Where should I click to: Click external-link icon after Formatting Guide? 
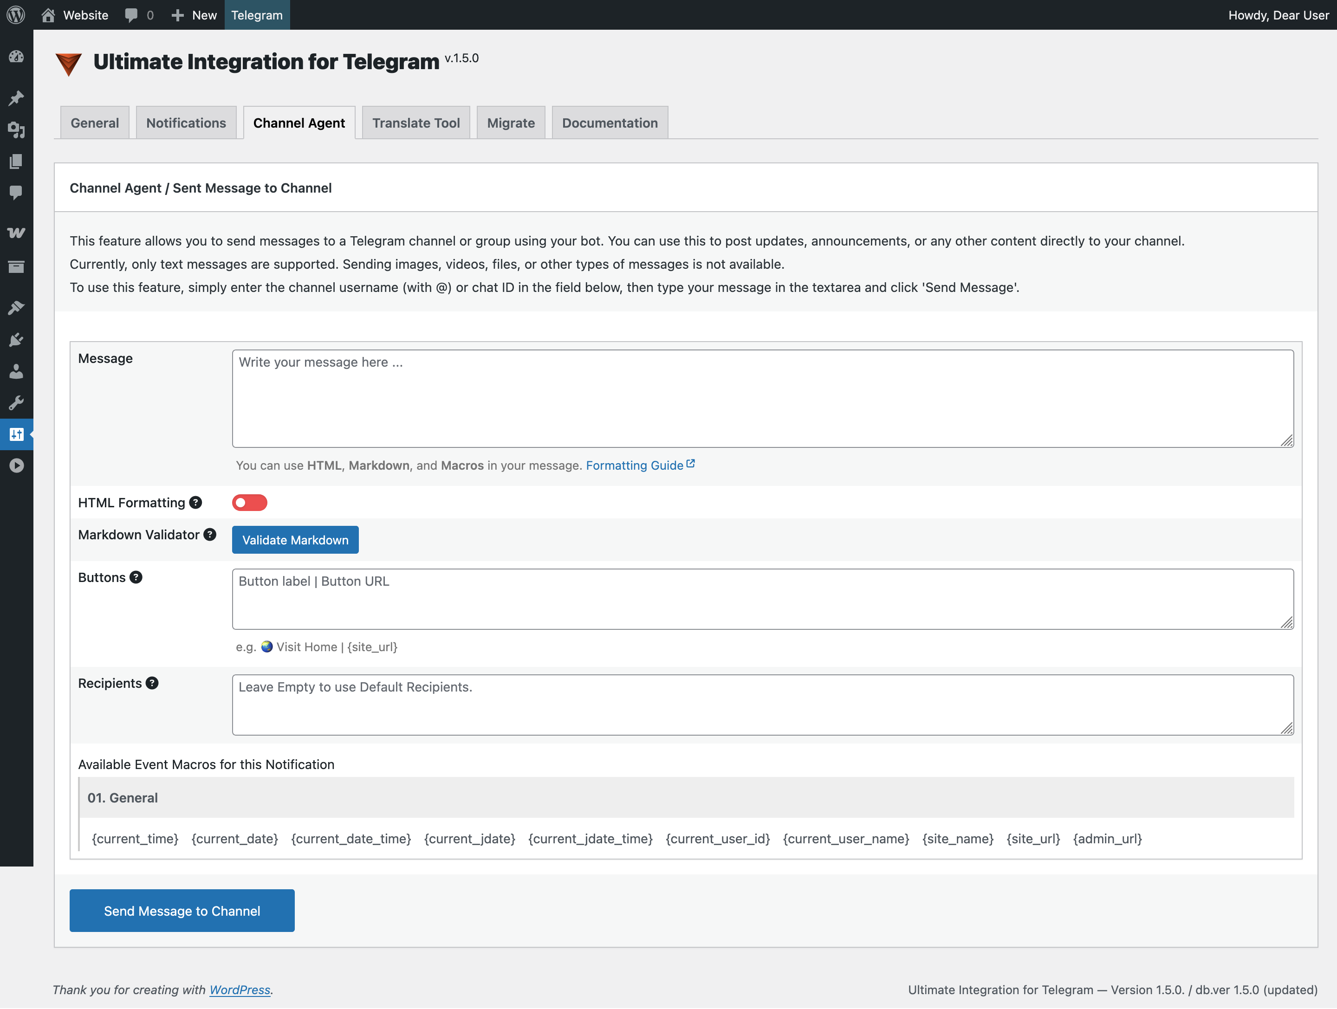coord(690,463)
